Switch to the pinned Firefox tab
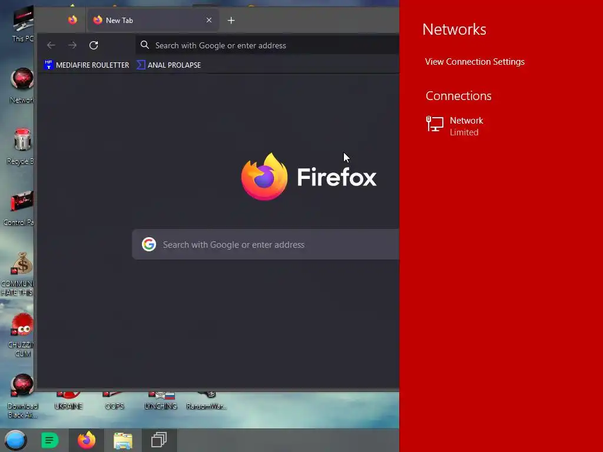The height and width of the screenshot is (452, 603). [72, 20]
